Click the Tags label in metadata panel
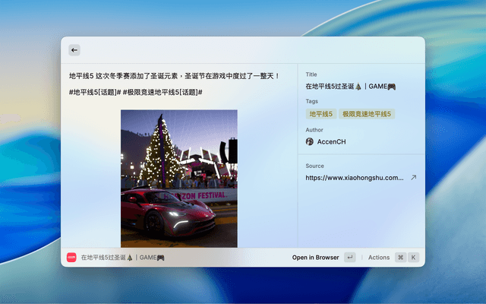Viewport: 486px width, 304px height. point(312,101)
